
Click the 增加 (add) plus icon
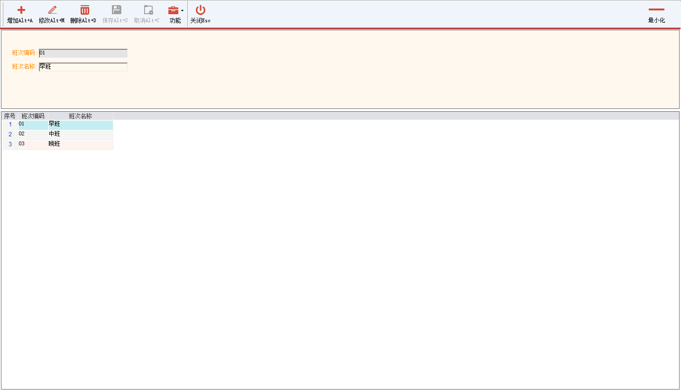click(21, 10)
